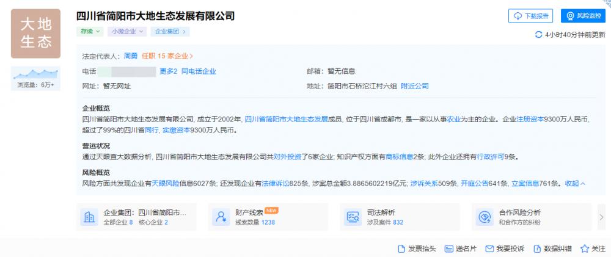Screen dimensions: 611x257
Task: Expand the 小微企业 tag dropdown
Action: click(127, 31)
